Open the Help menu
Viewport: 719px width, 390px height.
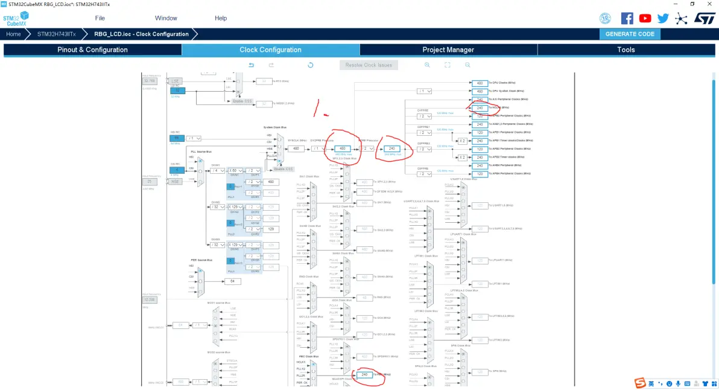point(221,18)
